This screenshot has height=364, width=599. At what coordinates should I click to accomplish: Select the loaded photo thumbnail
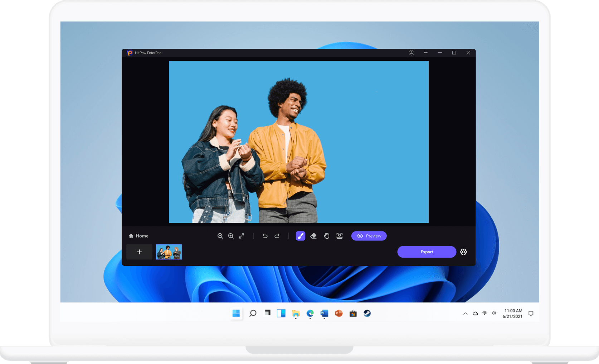pyautogui.click(x=169, y=252)
